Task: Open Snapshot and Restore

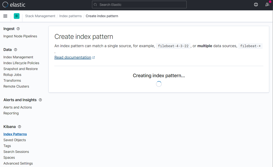Action: (20, 69)
